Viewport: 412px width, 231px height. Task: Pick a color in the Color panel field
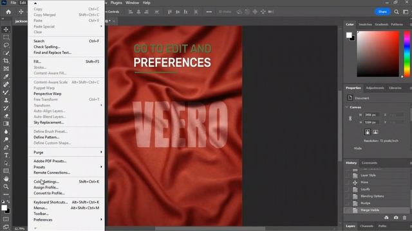click(x=378, y=54)
